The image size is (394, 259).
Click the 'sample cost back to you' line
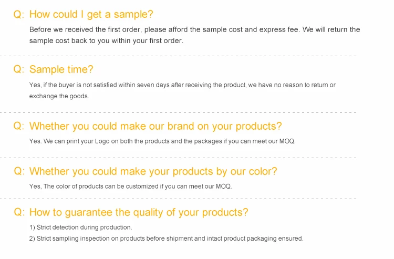tap(106, 40)
